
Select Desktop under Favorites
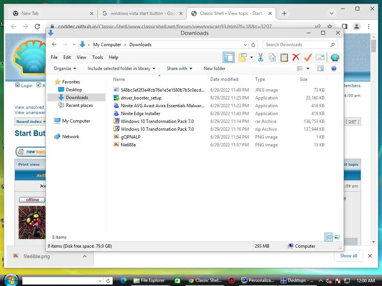pyautogui.click(x=74, y=90)
